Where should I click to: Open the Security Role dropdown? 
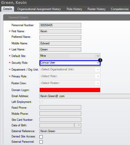point(98,63)
